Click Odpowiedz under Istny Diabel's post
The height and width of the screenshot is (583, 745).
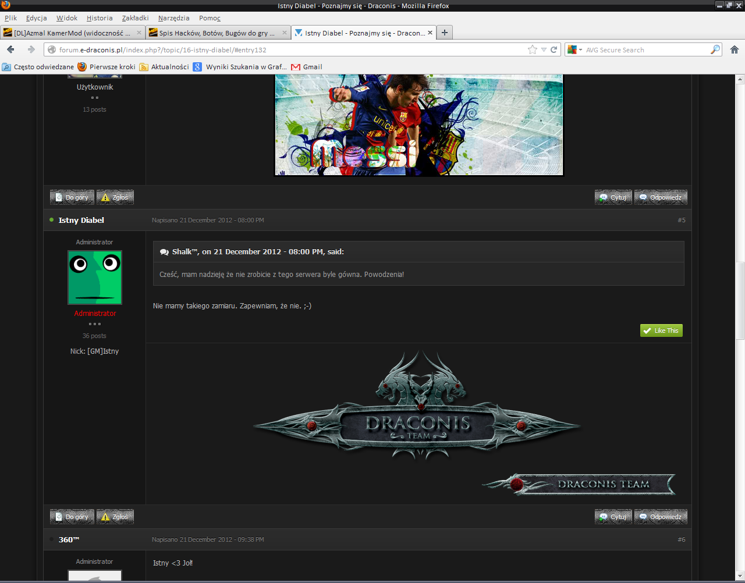pos(661,517)
